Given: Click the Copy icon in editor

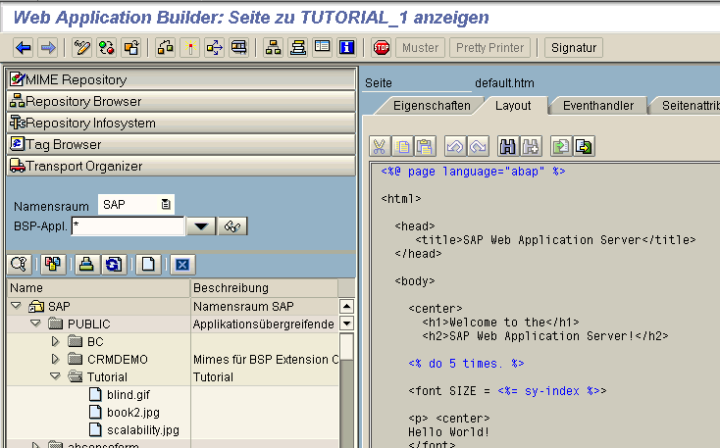Looking at the screenshot, I should [402, 147].
